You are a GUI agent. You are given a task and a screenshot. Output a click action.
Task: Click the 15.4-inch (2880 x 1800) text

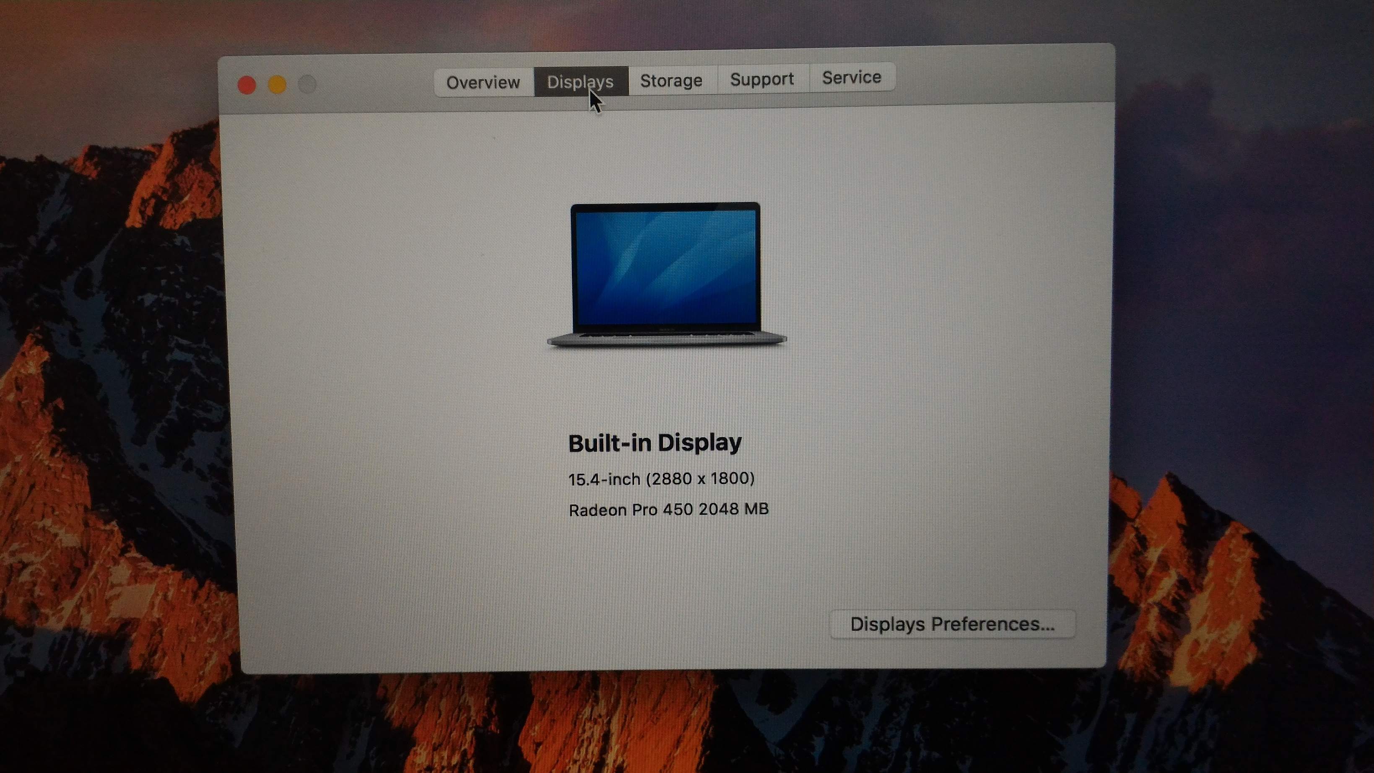point(661,479)
